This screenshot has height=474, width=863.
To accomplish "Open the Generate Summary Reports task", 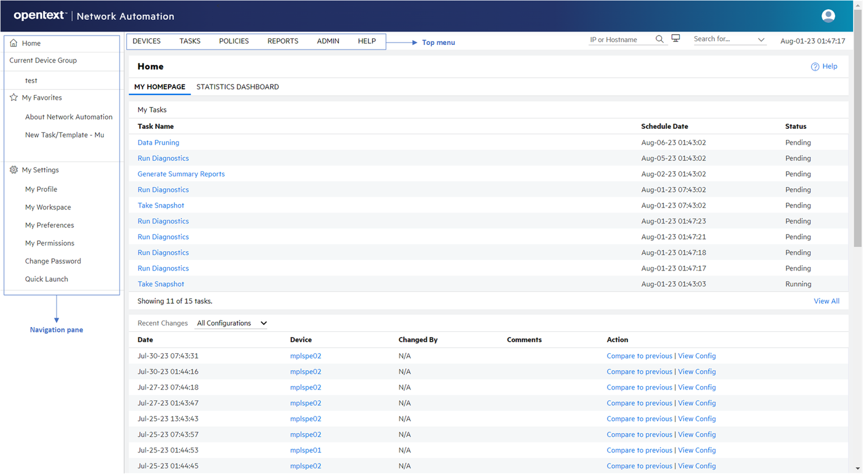I will click(181, 174).
